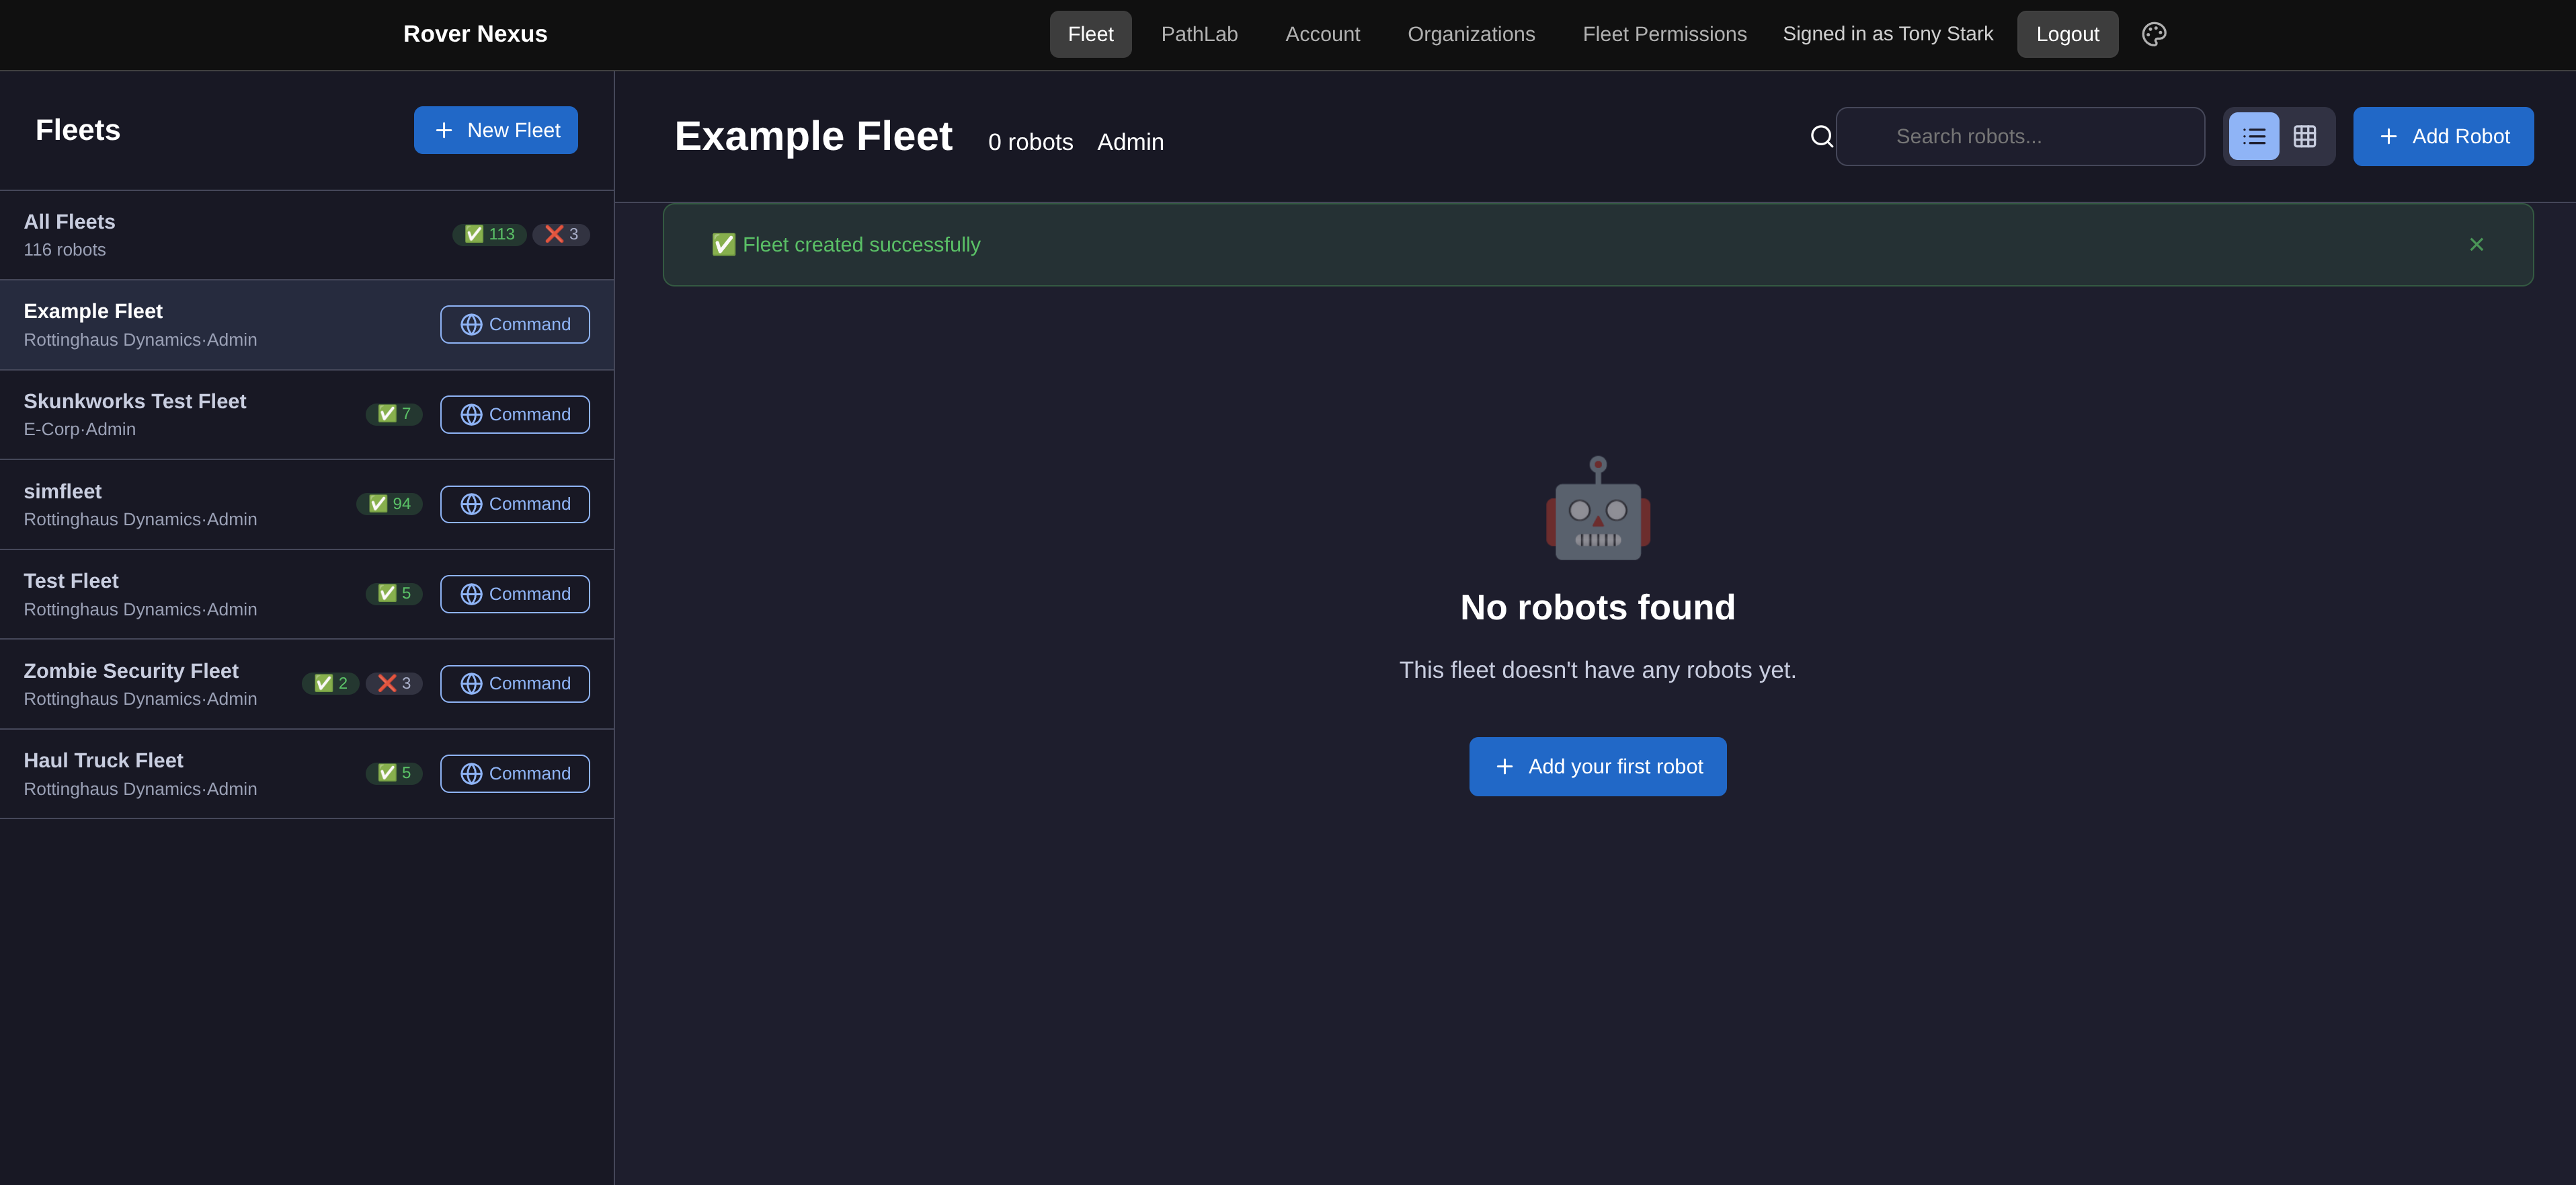Viewport: 2576px width, 1185px height.
Task: Open the PathLab tab
Action: pyautogui.click(x=1199, y=34)
